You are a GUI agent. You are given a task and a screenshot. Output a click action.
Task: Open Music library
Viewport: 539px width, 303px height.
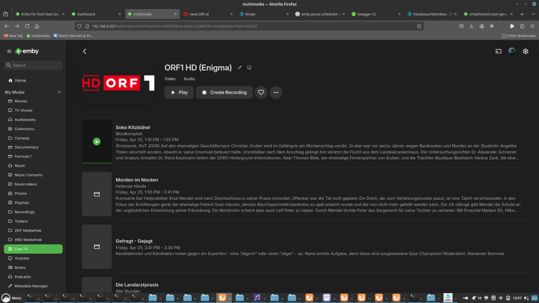[33, 166]
